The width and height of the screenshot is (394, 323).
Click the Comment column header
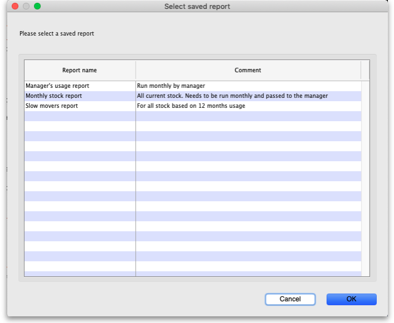(248, 71)
